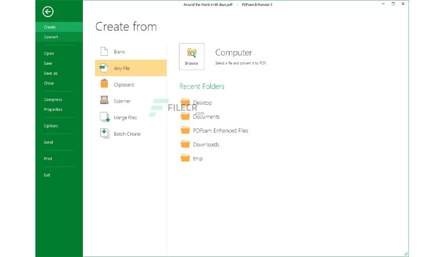Click the Any File converter icon
Viewport: 444px width, 257px height.
tap(104, 68)
